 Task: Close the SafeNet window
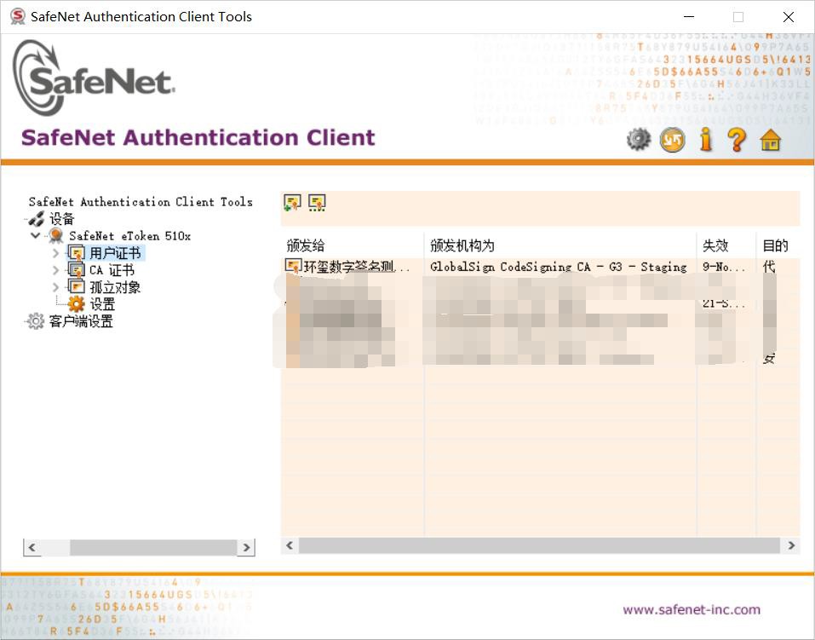coord(788,17)
